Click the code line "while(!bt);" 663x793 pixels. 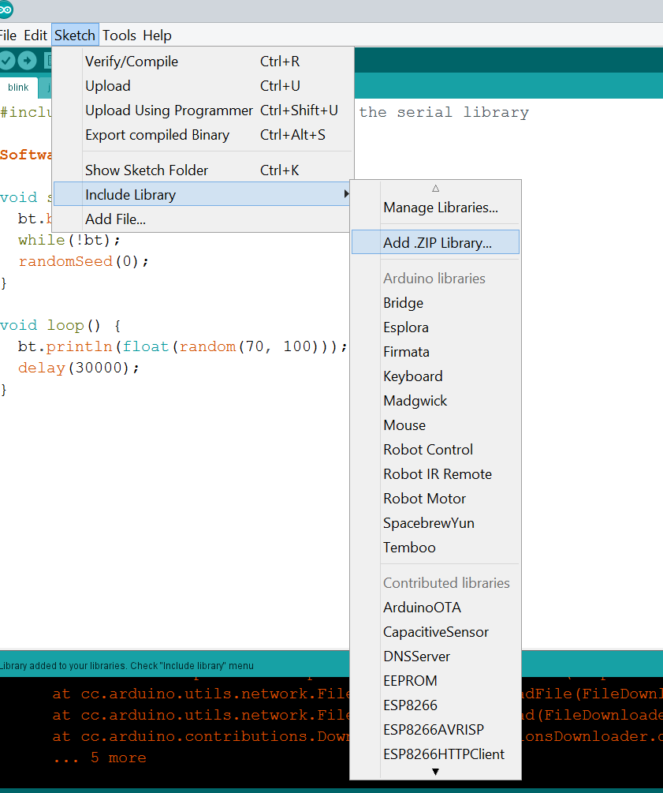pos(69,240)
